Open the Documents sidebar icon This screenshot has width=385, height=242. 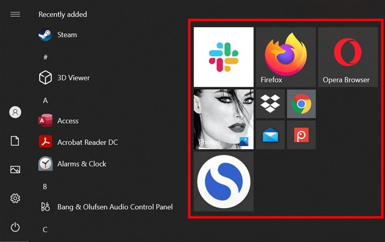click(x=15, y=141)
